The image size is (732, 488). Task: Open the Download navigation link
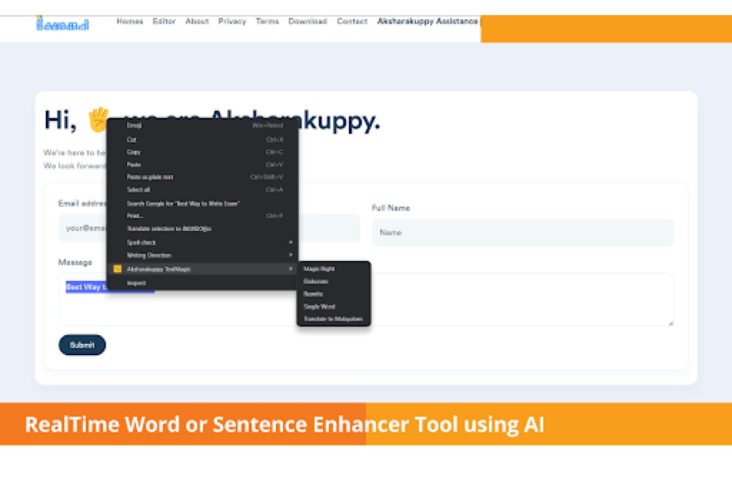click(x=307, y=21)
